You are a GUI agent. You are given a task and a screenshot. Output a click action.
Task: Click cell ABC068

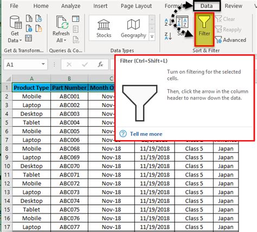pos(69,149)
